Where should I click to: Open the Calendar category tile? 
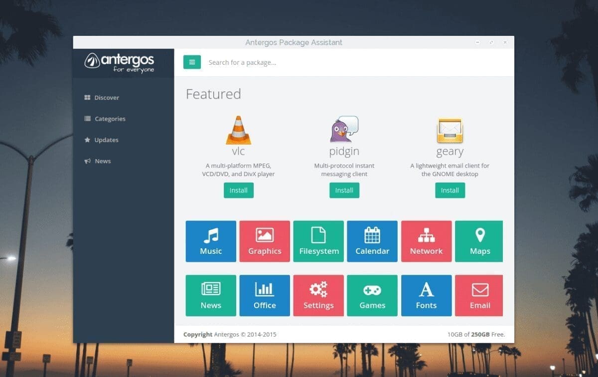click(x=372, y=241)
